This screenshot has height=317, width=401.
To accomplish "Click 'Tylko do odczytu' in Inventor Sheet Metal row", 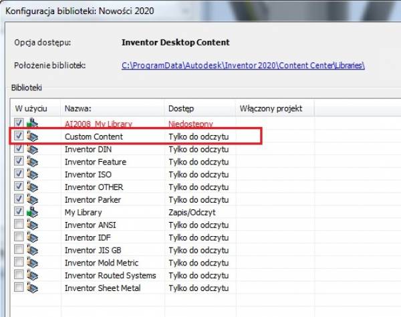I will [x=198, y=288].
